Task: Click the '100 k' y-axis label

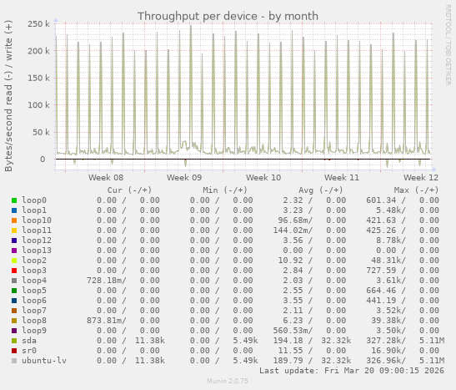Action: [38, 105]
